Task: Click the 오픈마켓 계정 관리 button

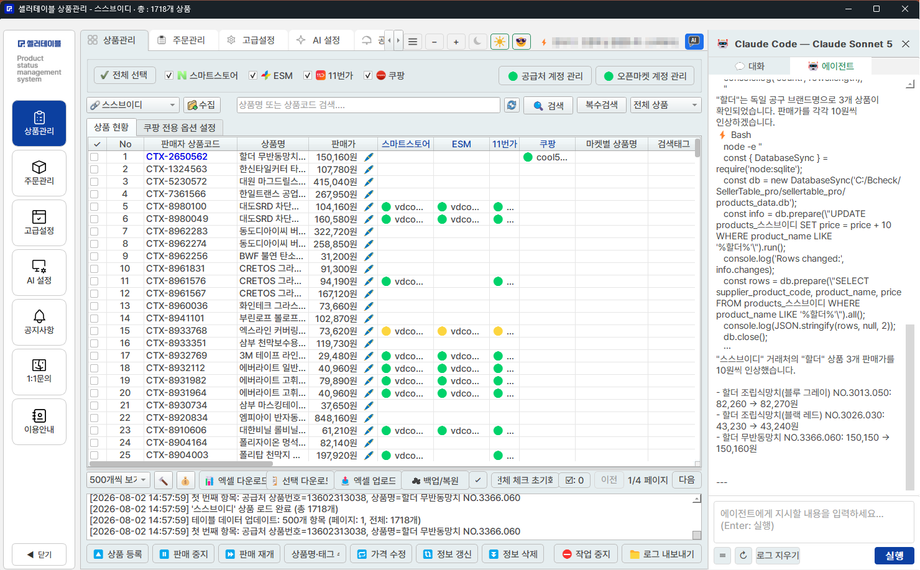Action: [645, 76]
